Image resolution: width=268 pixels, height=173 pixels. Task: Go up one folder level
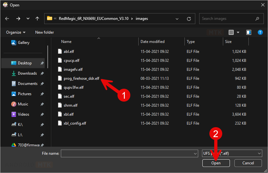(x=37, y=19)
